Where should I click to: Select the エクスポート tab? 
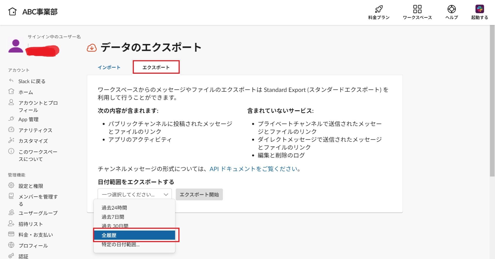tap(156, 67)
